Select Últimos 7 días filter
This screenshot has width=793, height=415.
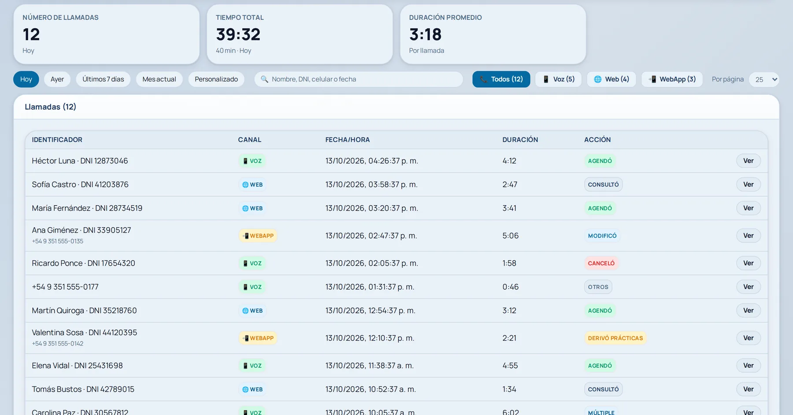103,79
